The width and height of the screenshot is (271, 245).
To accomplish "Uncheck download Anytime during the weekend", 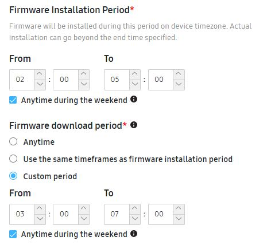I will pyautogui.click(x=13, y=234).
